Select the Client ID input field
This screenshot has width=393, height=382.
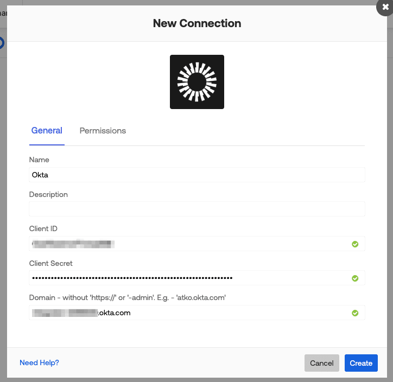[x=190, y=244]
